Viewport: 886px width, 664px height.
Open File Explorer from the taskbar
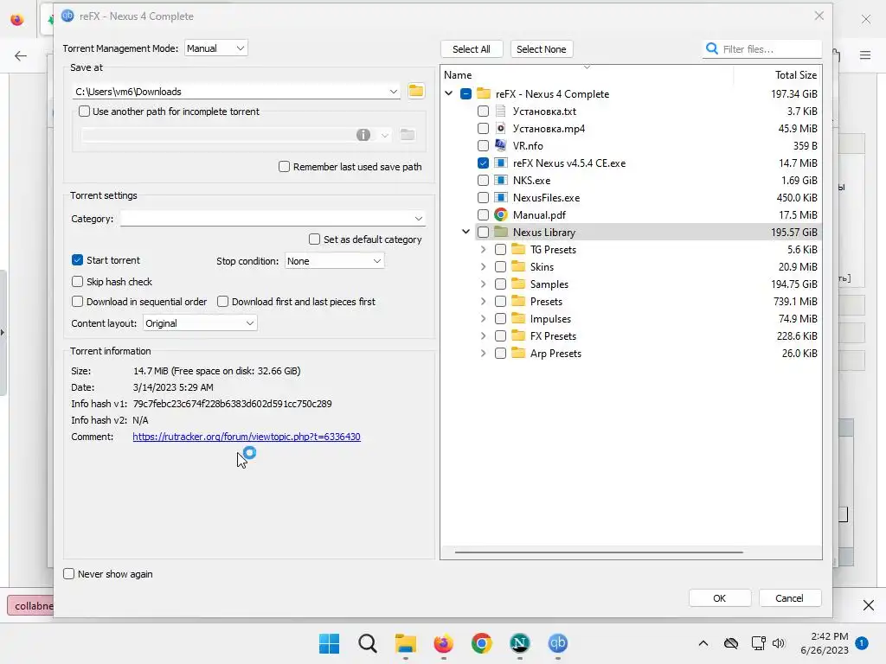coord(405,643)
